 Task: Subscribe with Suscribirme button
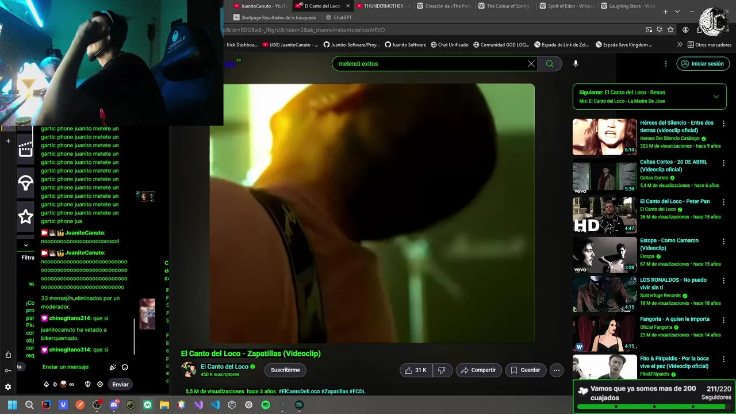[x=285, y=370]
